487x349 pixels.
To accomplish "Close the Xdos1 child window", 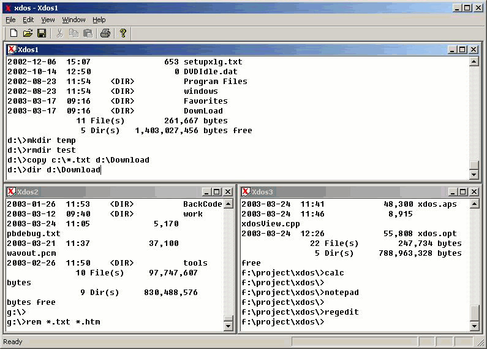I will pyautogui.click(x=474, y=50).
